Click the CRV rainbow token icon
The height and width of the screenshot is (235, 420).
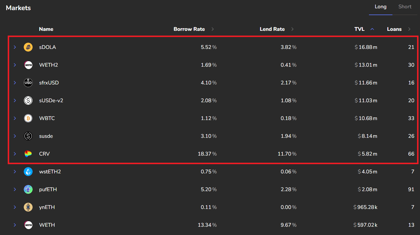tap(28, 154)
